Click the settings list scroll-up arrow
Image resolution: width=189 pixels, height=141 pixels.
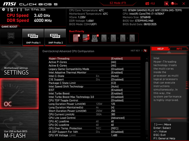click(147, 59)
